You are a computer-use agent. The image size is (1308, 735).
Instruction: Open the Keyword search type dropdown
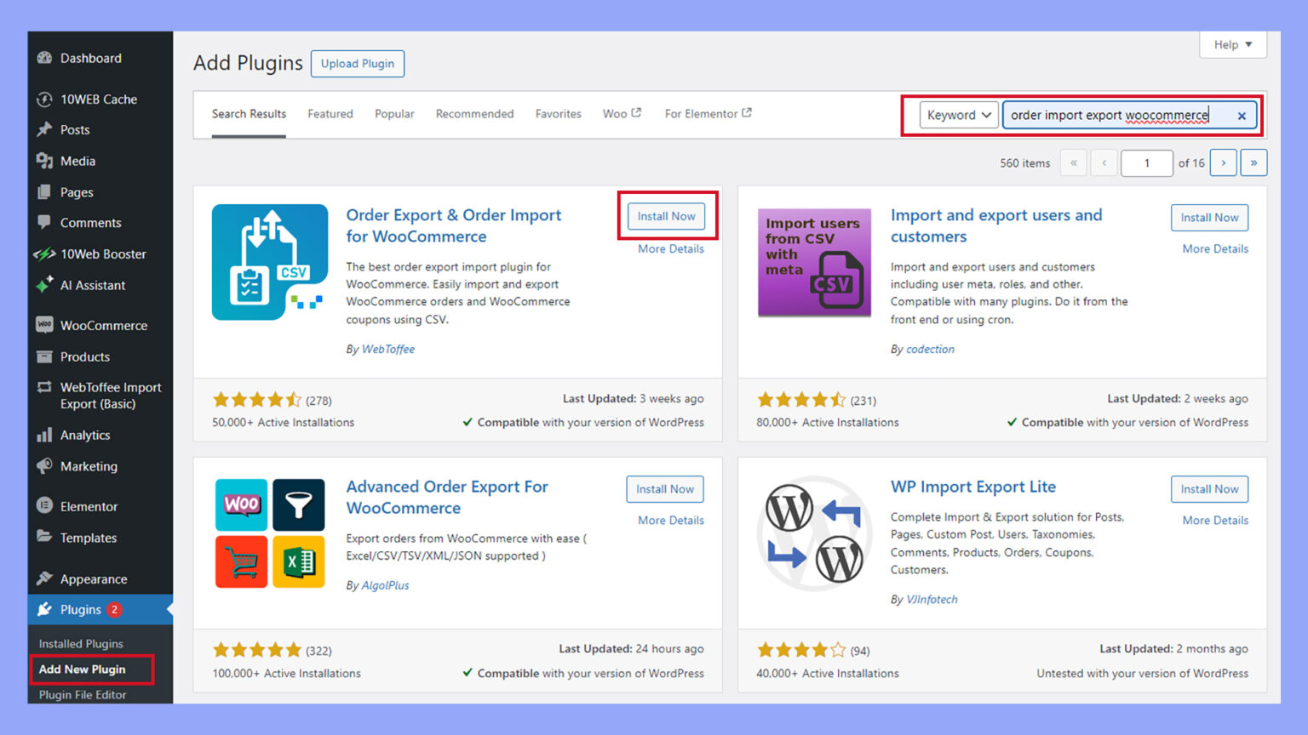pos(957,115)
